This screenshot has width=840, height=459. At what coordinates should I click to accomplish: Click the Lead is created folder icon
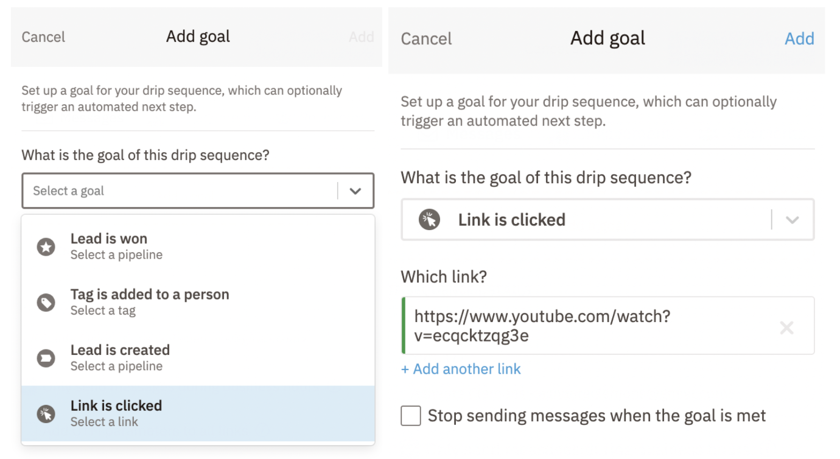[x=46, y=358]
